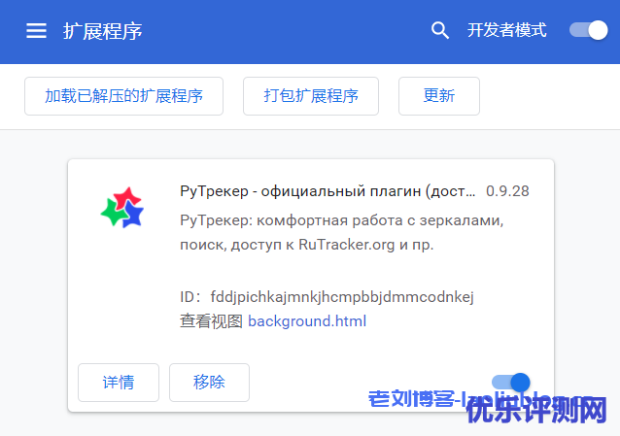Click the 查看视图 label
This screenshot has width=620, height=436.
211,320
